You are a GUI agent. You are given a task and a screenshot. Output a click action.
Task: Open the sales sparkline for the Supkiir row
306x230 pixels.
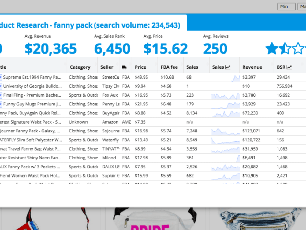point(226,177)
